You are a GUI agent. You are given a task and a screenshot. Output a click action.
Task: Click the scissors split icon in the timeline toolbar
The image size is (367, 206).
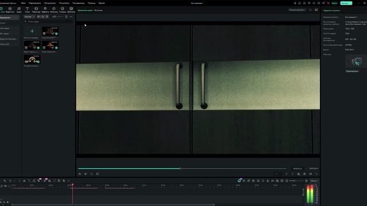[24, 181]
